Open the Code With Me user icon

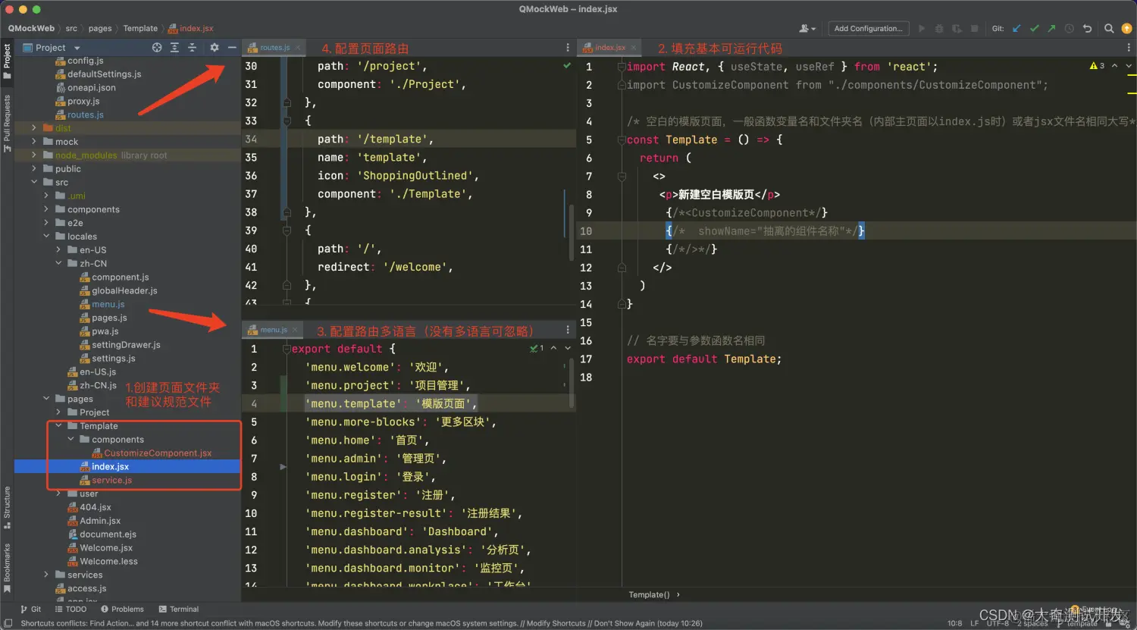[x=807, y=29]
